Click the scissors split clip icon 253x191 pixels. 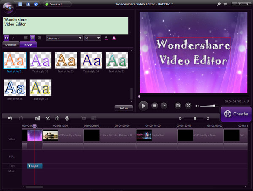pyautogui.click(x=48, y=118)
